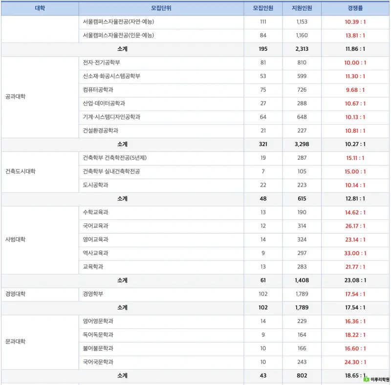
Task: Click the 건축도시대학 college label
Action: tap(21, 171)
